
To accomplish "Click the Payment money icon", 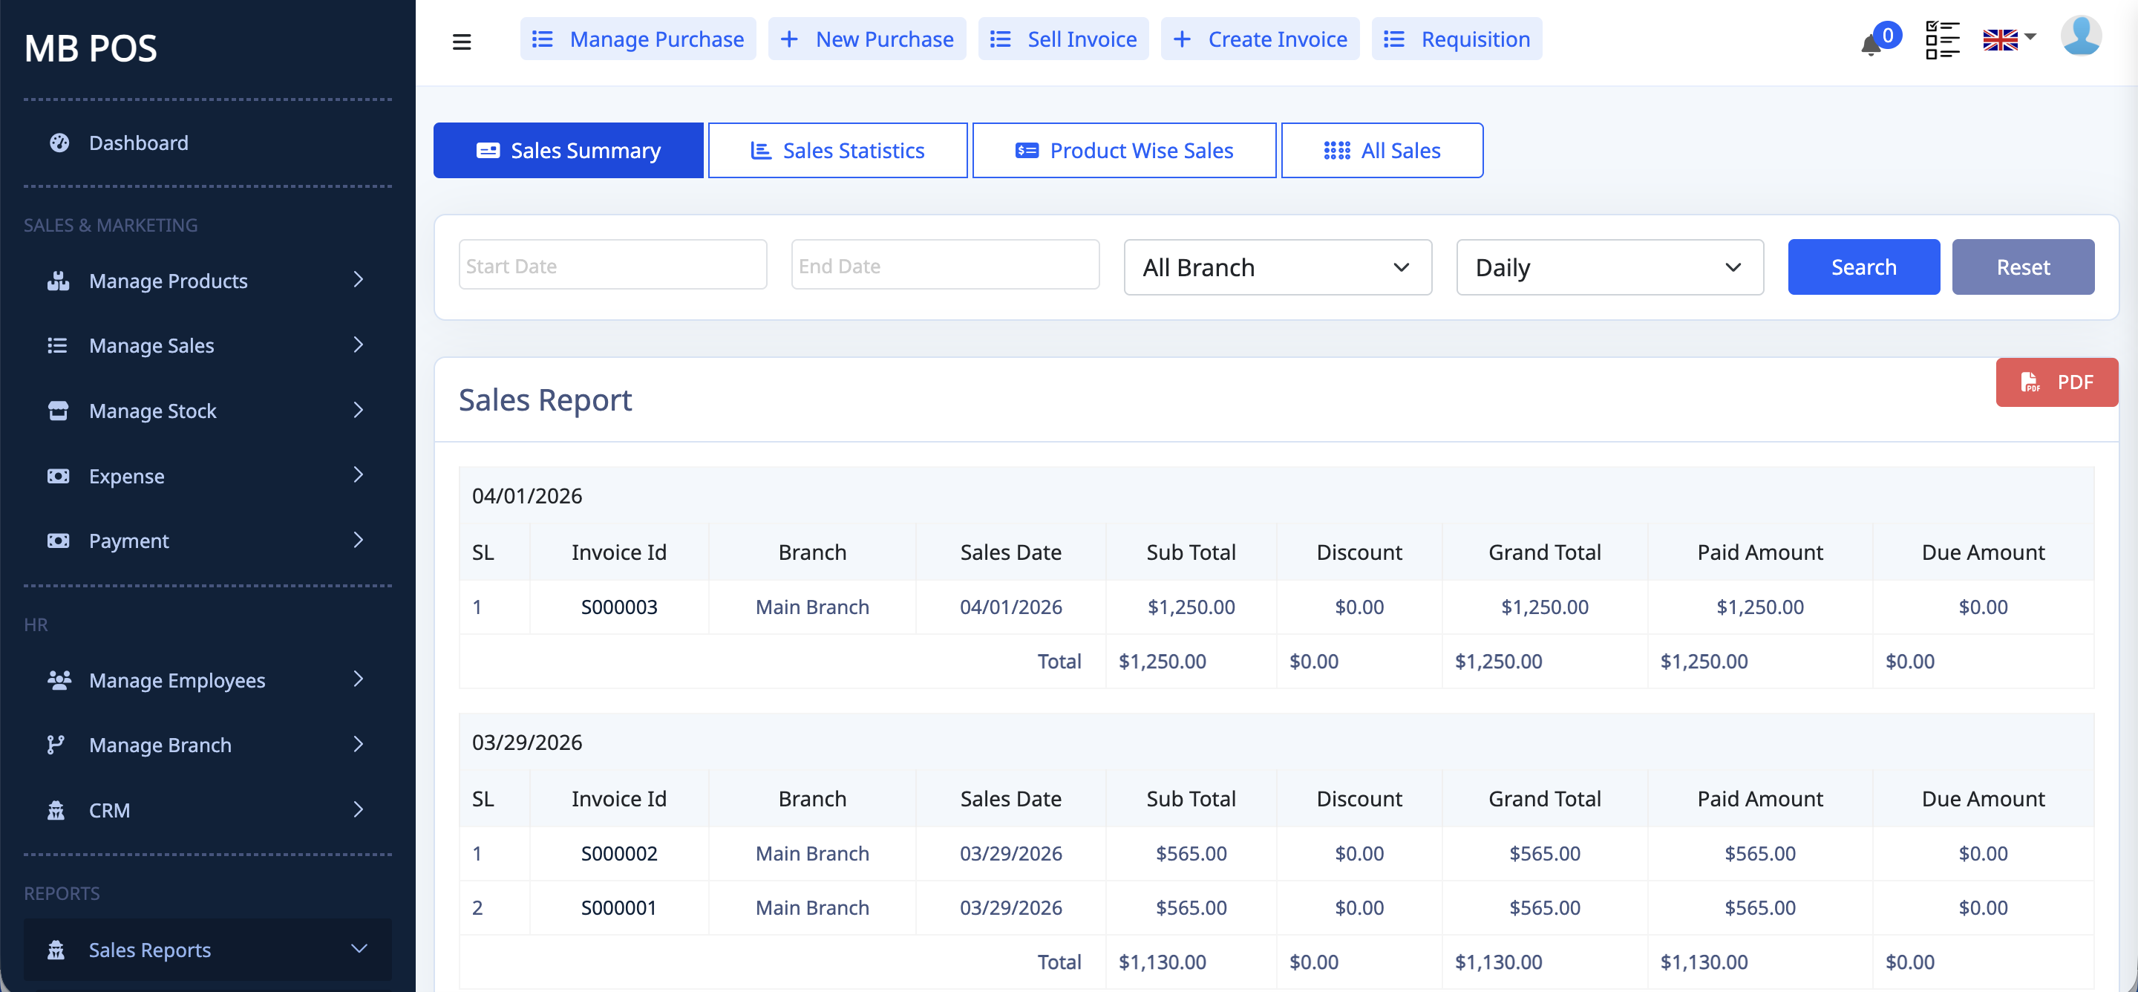I will [58, 541].
